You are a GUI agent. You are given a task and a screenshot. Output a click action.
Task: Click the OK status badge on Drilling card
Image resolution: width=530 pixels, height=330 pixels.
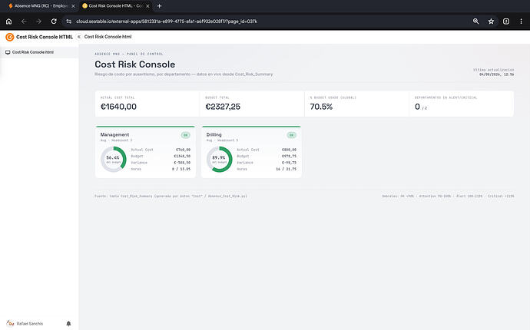click(x=291, y=135)
